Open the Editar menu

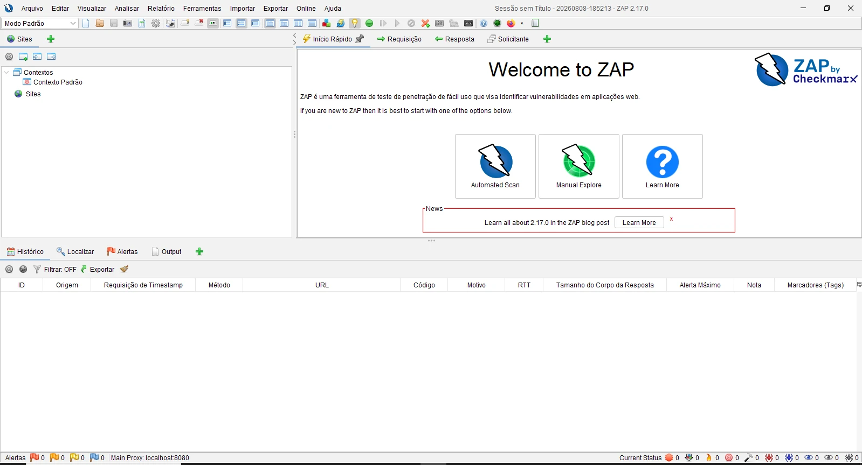pyautogui.click(x=60, y=9)
